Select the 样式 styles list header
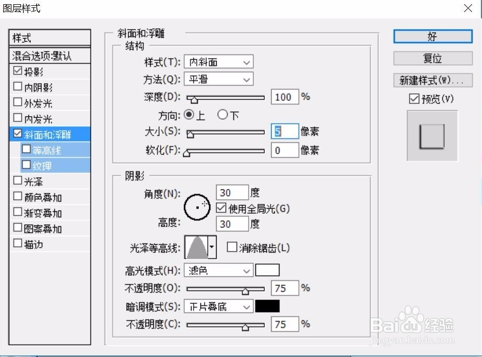The width and height of the screenshot is (482, 357). coord(50,38)
